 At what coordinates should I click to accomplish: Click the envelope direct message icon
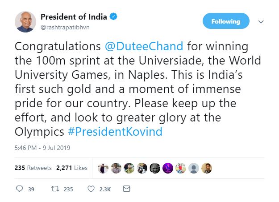pyautogui.click(x=126, y=189)
